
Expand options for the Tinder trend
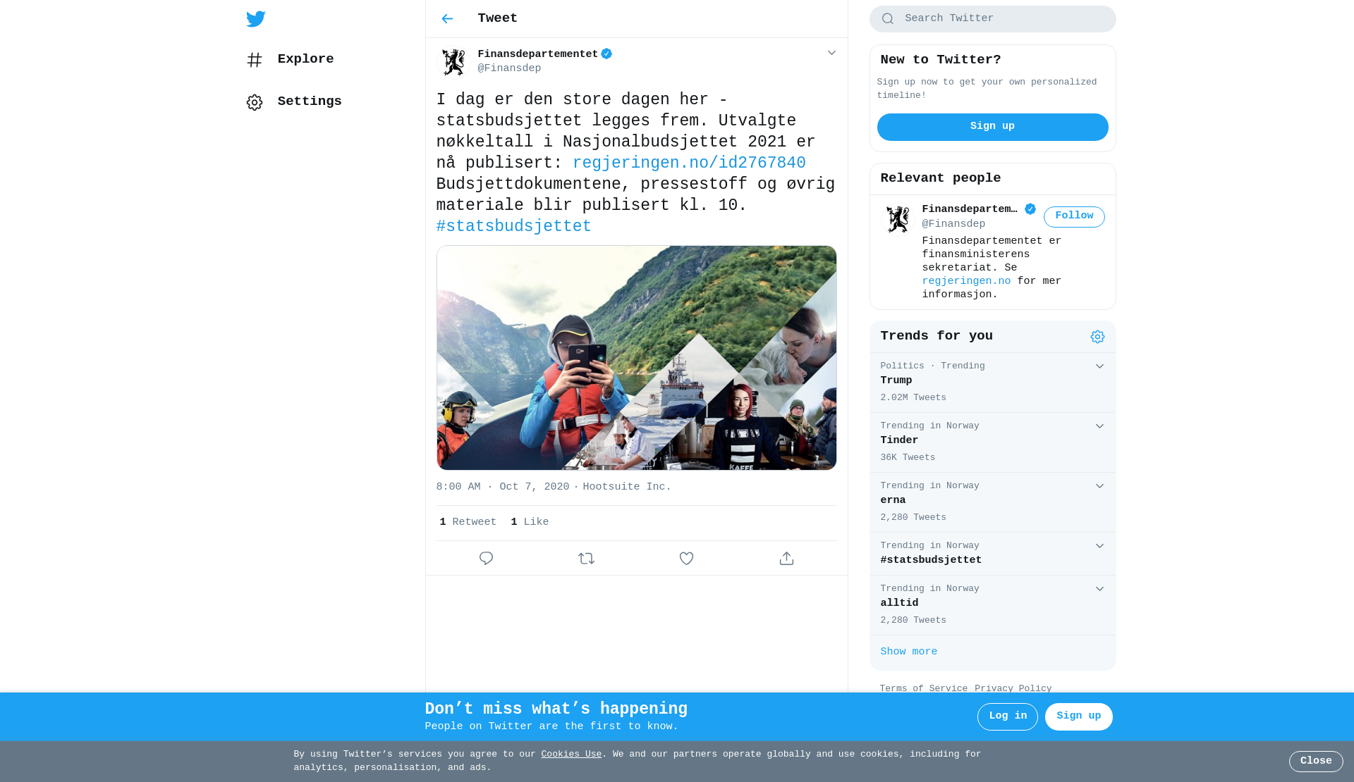point(1099,426)
